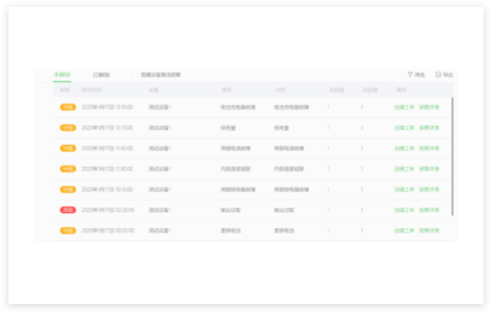The width and height of the screenshot is (492, 314).
Task: Open 报警详情 for the 12:15:00 alarm
Action: coord(429,128)
